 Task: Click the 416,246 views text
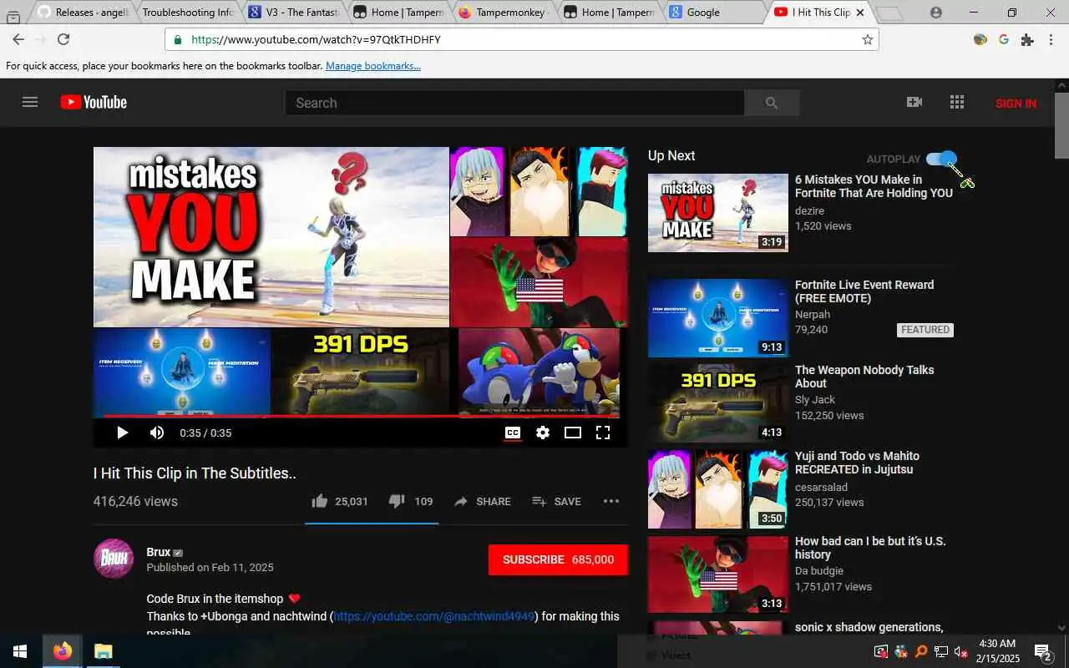point(135,501)
